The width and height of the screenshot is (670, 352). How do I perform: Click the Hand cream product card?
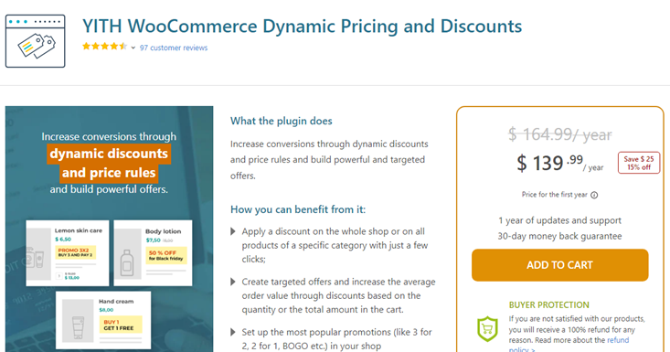pos(103,320)
